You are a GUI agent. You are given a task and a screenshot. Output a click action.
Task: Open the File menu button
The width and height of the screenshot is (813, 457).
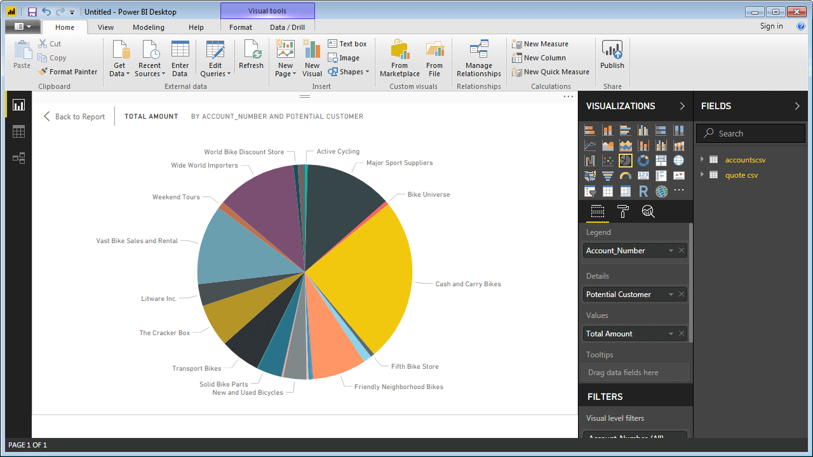coord(23,27)
